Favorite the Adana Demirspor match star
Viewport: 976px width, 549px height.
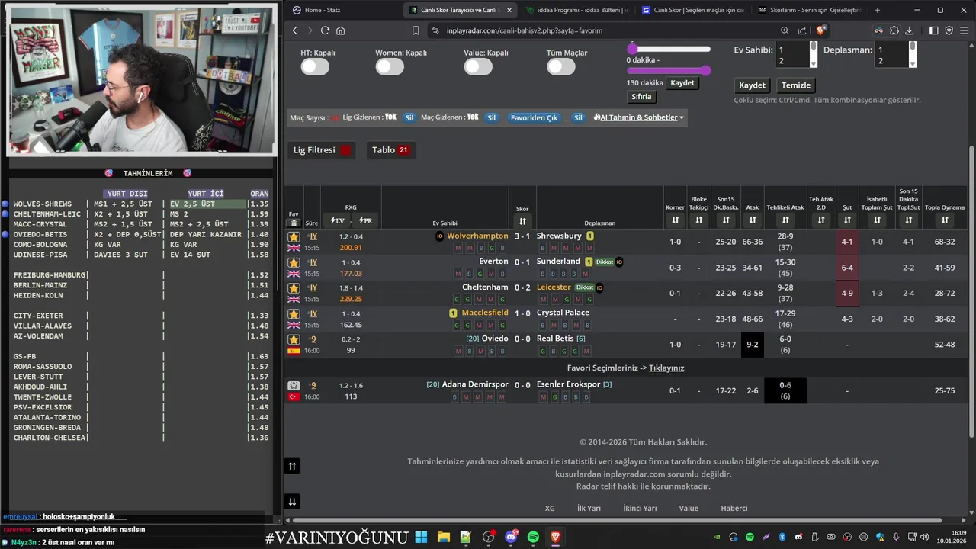coord(294,386)
